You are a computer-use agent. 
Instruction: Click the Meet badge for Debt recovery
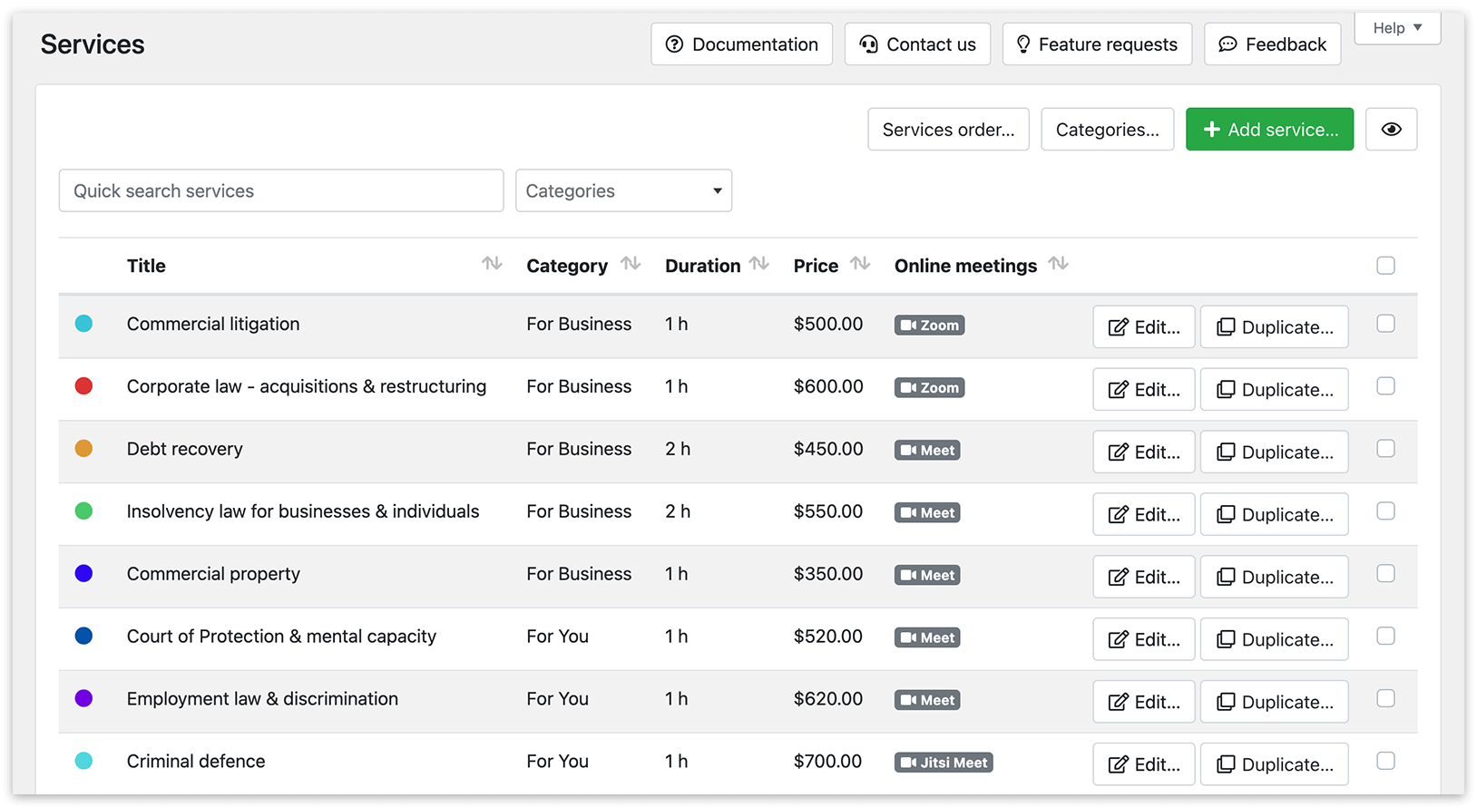click(x=927, y=451)
